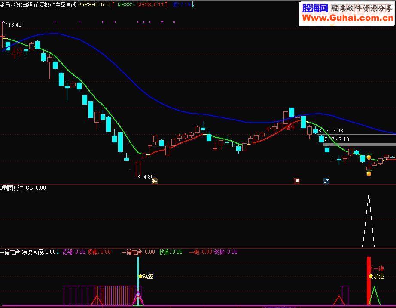
Task: Click the tall cyan signal bar in bottom panel
Action: 138,281
